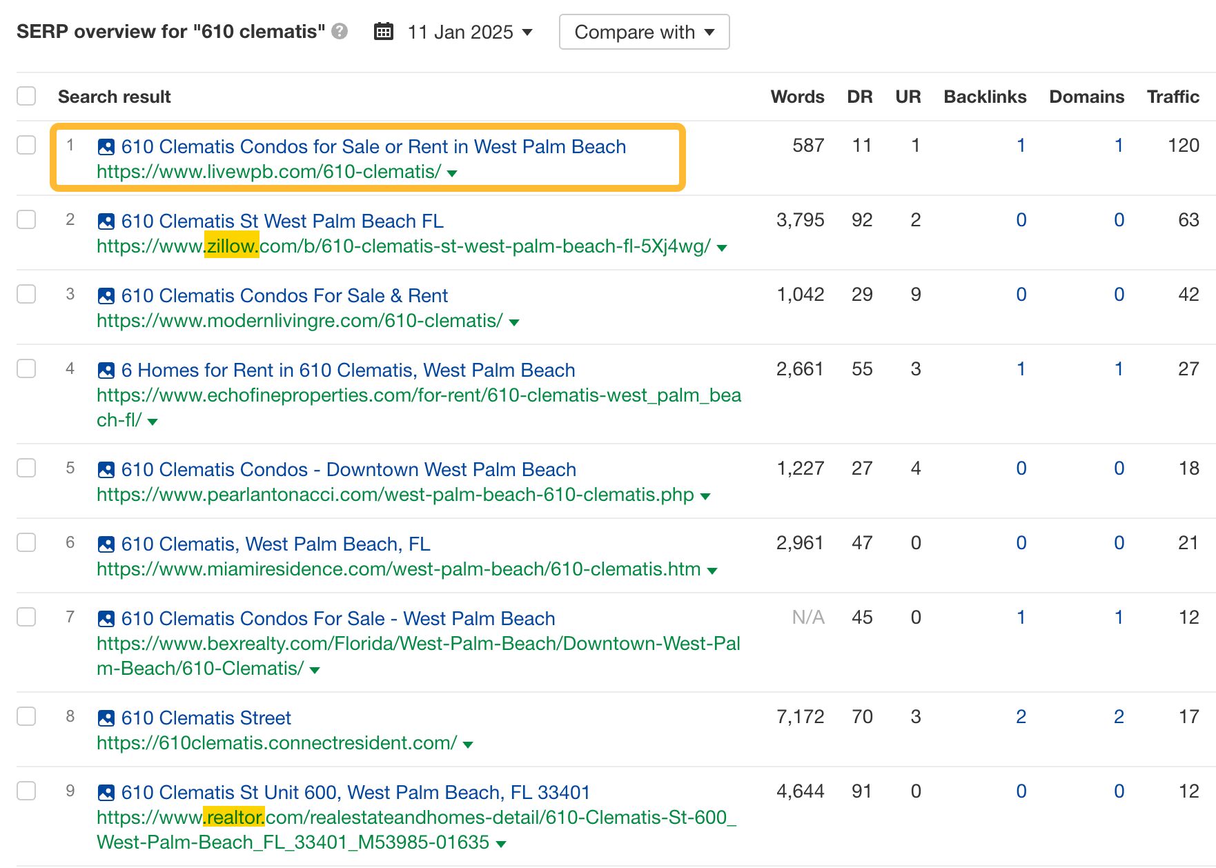Screen dimensions: 1216x868
Task: Expand the URL options caret for pearlantonacci.com
Action: click(x=705, y=495)
